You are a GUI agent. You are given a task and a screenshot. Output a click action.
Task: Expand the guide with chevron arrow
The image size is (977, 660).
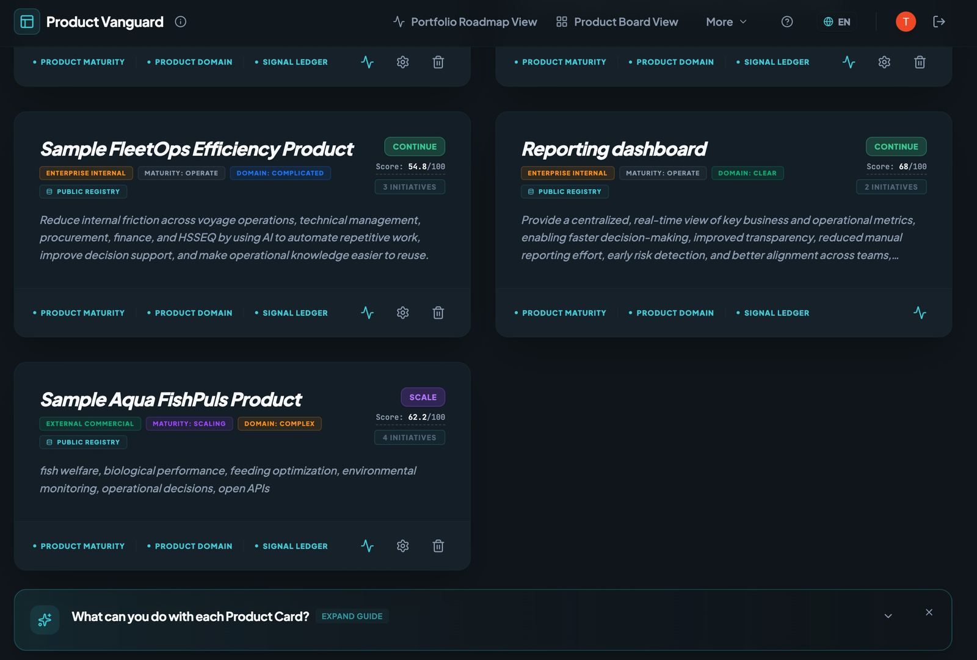click(888, 616)
